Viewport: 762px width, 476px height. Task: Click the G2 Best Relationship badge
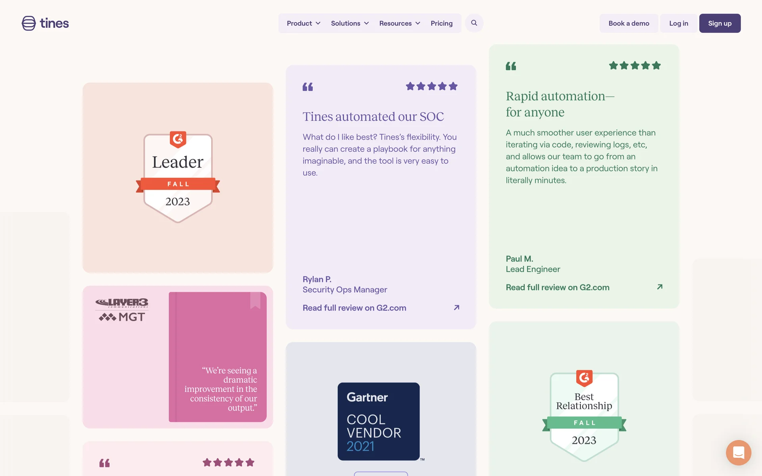[584, 416]
